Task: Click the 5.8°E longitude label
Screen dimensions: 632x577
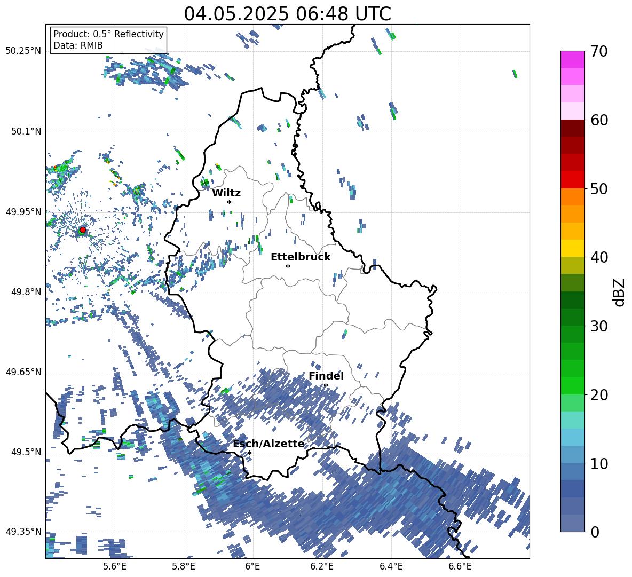Action: click(x=184, y=566)
